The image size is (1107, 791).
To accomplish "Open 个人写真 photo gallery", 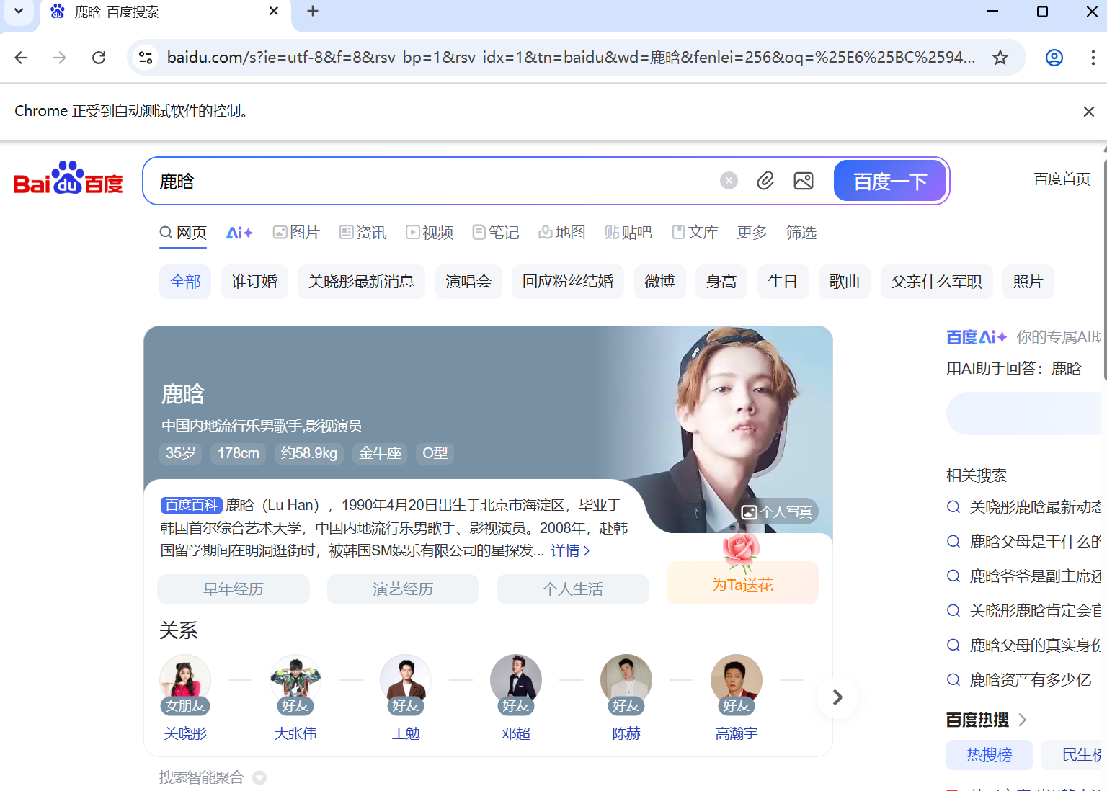I will click(x=777, y=512).
